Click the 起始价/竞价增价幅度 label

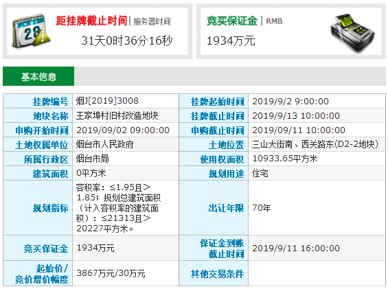click(42, 274)
